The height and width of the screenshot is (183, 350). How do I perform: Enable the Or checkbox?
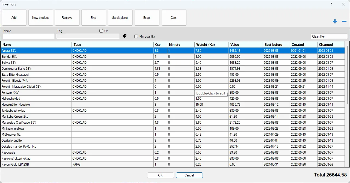tap(101, 31)
